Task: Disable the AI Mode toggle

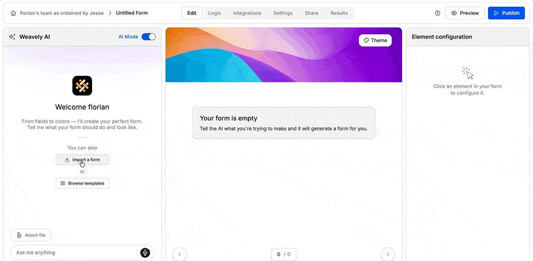Action: (x=149, y=36)
